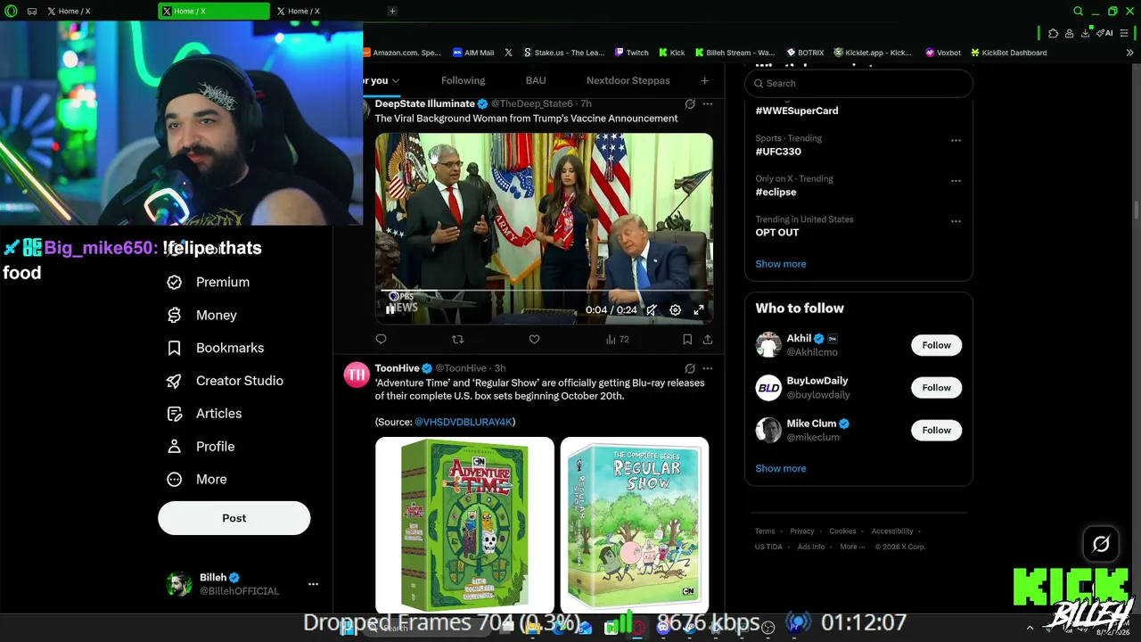The image size is (1141, 642).
Task: Open Grok on ToonHive post
Action: pyautogui.click(x=690, y=368)
